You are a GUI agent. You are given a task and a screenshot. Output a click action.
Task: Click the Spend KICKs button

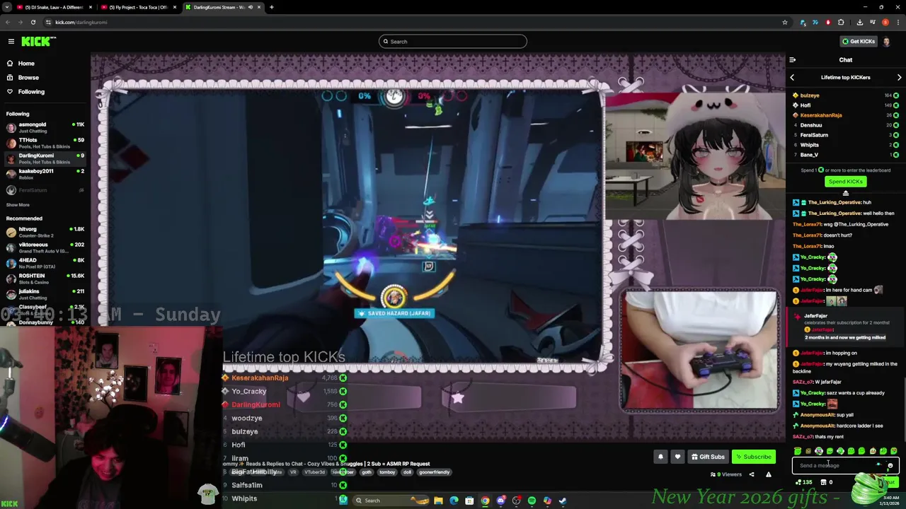click(845, 182)
